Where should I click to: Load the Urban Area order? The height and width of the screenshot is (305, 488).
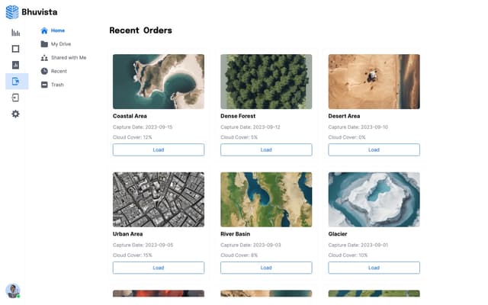click(x=159, y=268)
